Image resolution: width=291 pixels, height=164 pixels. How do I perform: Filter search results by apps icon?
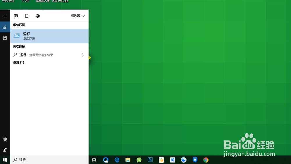click(16, 16)
